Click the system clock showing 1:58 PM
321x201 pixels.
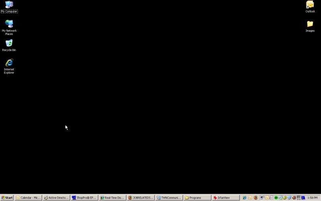point(313,198)
